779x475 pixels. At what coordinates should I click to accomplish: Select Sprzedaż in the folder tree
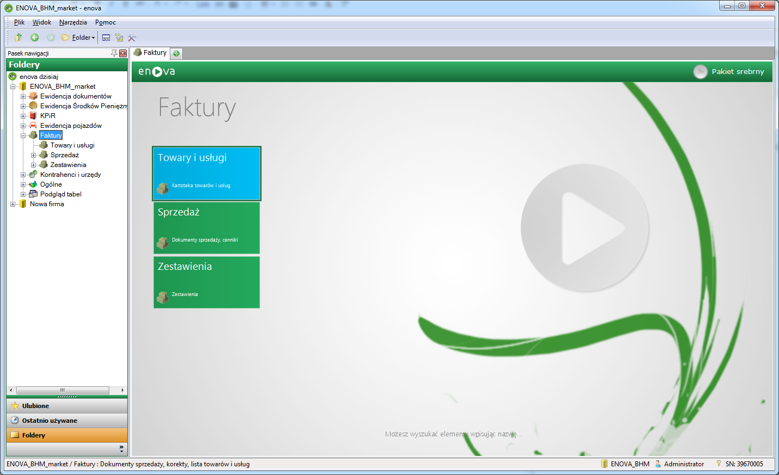click(x=65, y=155)
